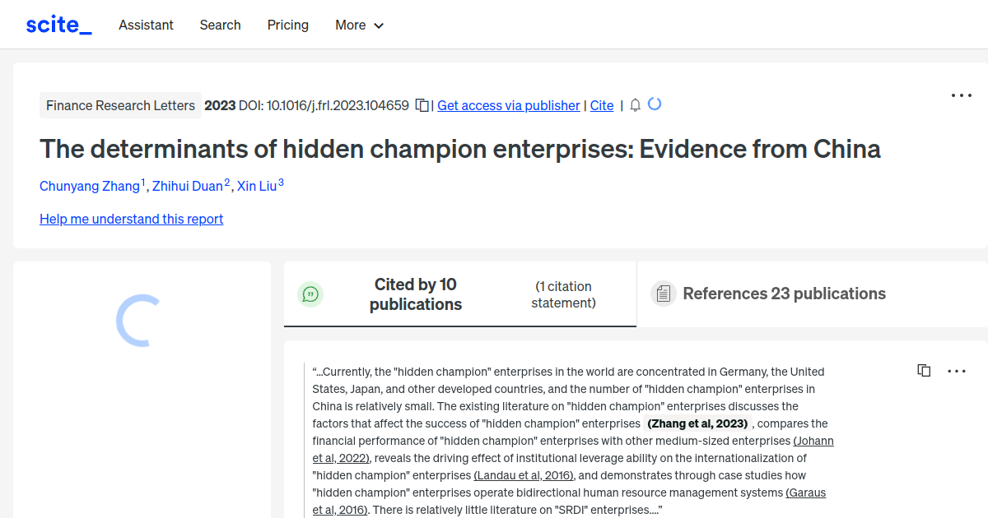The image size is (988, 518).
Task: Click the scite_ logo
Action: click(58, 24)
